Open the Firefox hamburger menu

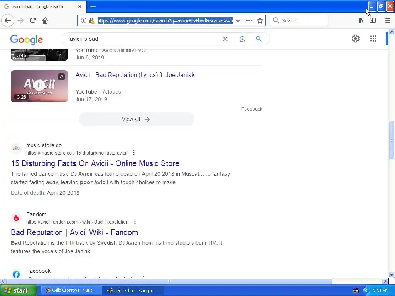tap(387, 20)
